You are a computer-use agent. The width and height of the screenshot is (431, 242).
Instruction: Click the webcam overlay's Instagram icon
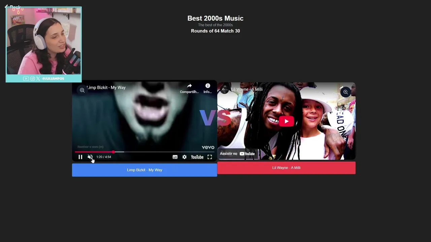pos(32,79)
